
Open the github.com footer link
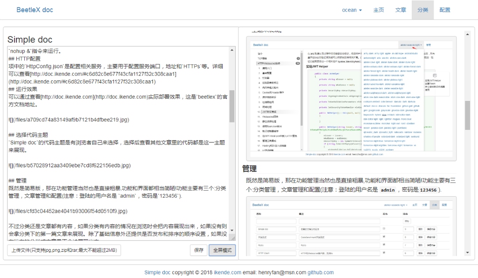click(320, 272)
